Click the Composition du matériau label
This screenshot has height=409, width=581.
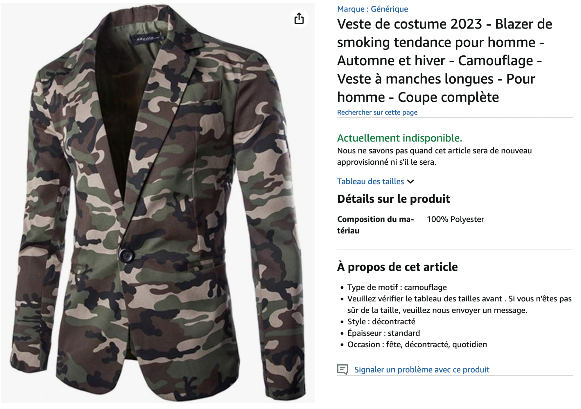pos(375,225)
